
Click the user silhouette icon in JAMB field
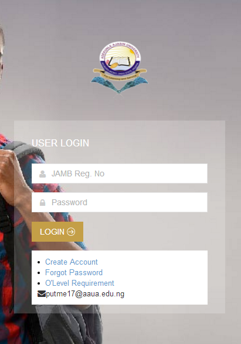tap(42, 174)
